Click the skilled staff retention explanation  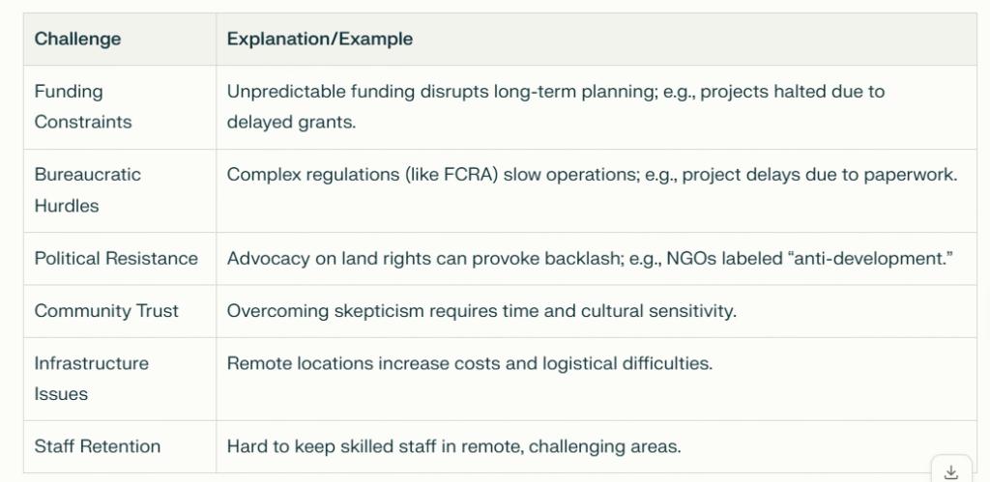click(x=454, y=447)
